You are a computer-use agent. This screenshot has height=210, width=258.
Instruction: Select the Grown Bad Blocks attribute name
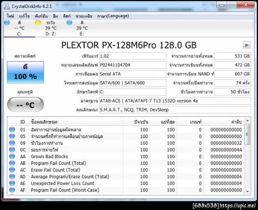[49, 157]
